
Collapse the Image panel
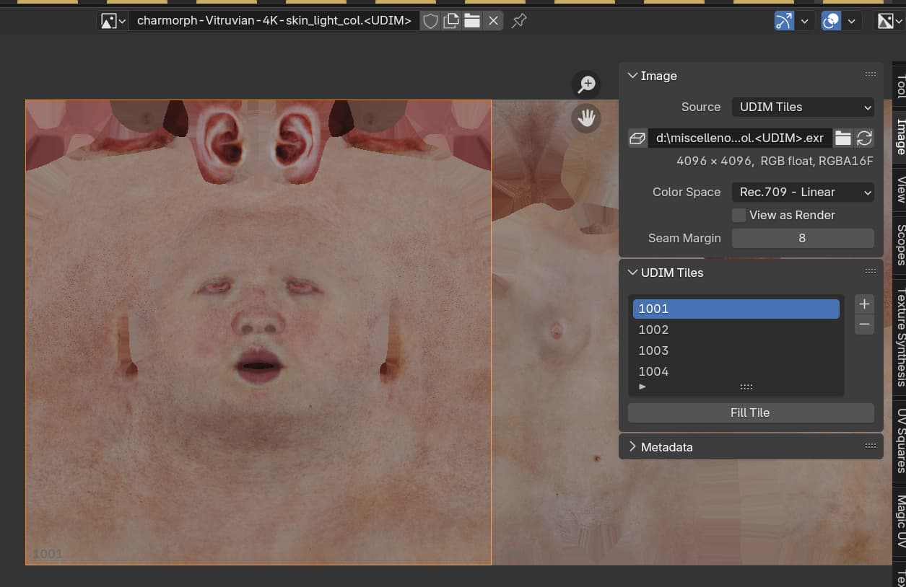coord(632,76)
